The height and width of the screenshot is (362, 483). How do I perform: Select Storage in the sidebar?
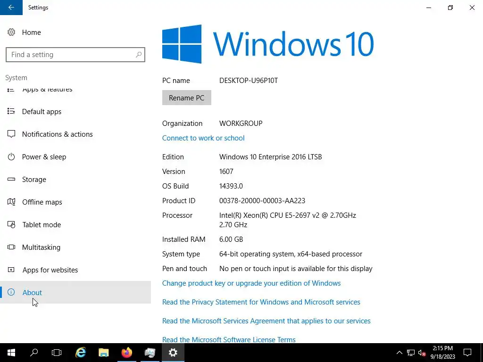(x=75, y=180)
